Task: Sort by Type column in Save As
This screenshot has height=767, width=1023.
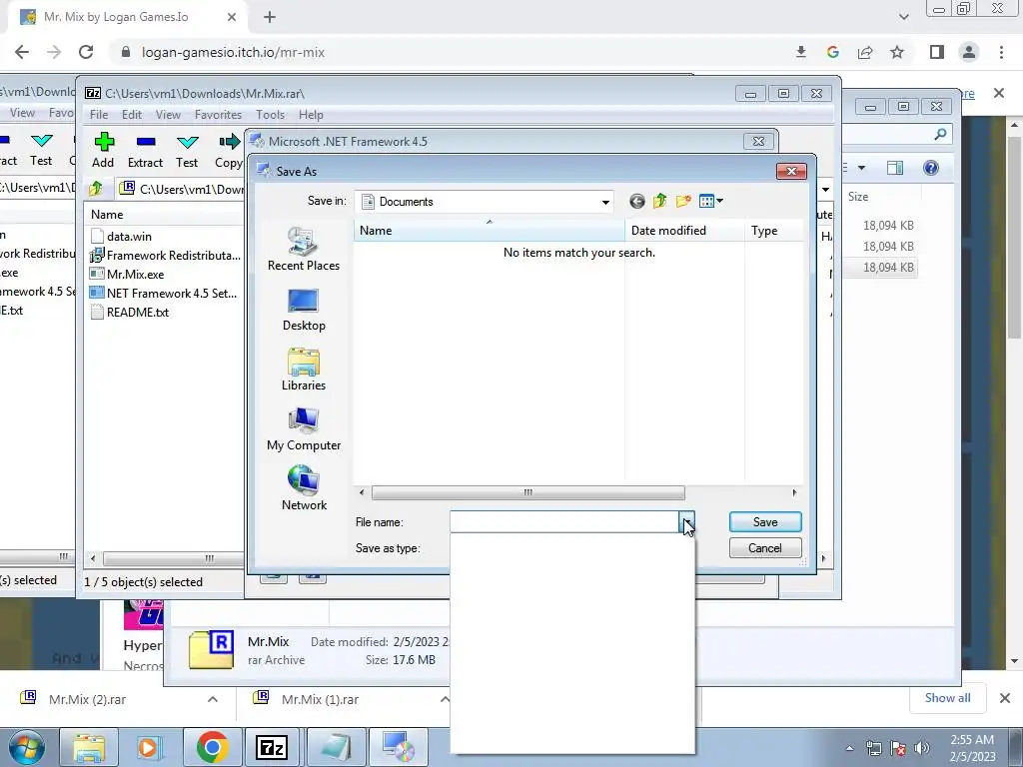Action: point(773,231)
